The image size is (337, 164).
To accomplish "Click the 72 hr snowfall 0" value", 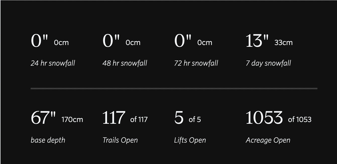I will click(x=183, y=40).
